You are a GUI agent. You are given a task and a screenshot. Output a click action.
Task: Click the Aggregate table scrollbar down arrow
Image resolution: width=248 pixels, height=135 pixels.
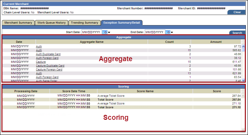click(243, 80)
